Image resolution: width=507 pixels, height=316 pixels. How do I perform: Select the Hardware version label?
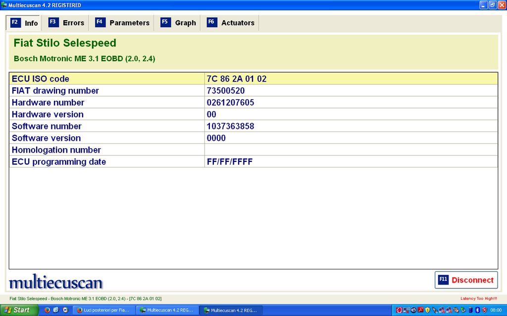click(48, 115)
